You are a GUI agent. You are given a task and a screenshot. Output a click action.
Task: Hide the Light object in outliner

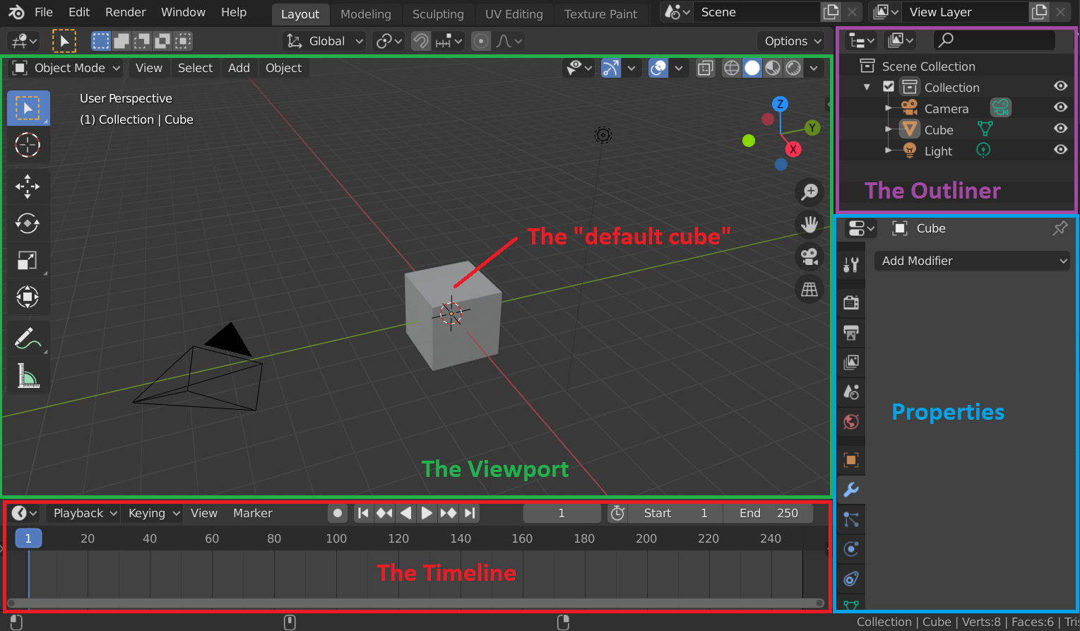point(1060,149)
